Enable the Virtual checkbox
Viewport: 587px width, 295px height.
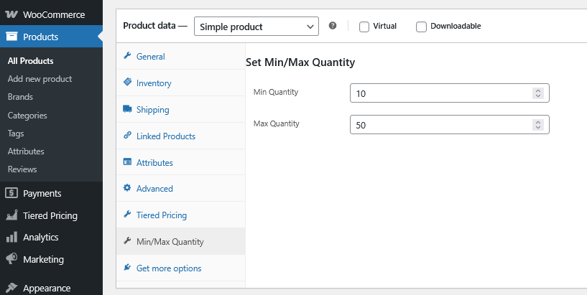pyautogui.click(x=364, y=27)
